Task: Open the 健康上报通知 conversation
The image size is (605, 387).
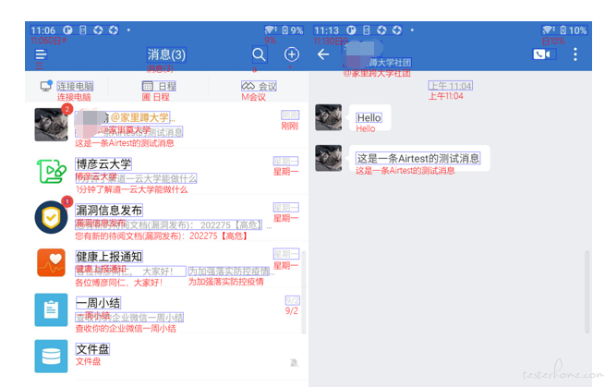Action: [166, 264]
